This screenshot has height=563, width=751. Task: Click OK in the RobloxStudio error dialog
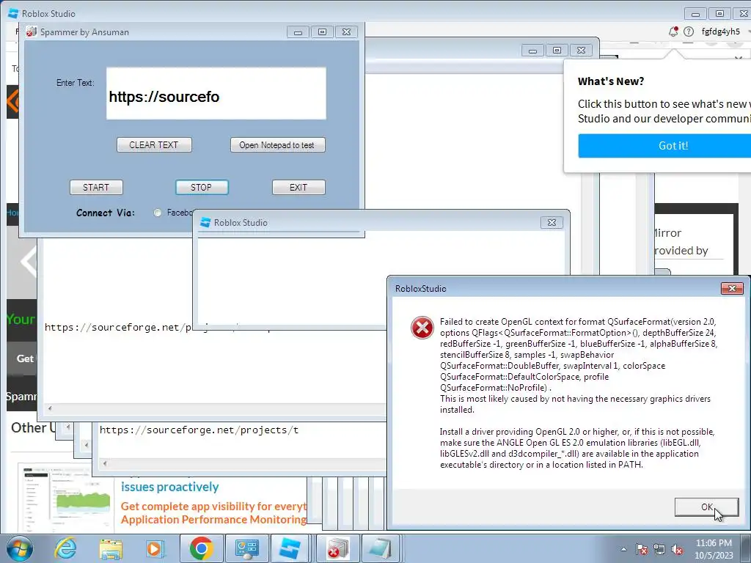click(706, 507)
